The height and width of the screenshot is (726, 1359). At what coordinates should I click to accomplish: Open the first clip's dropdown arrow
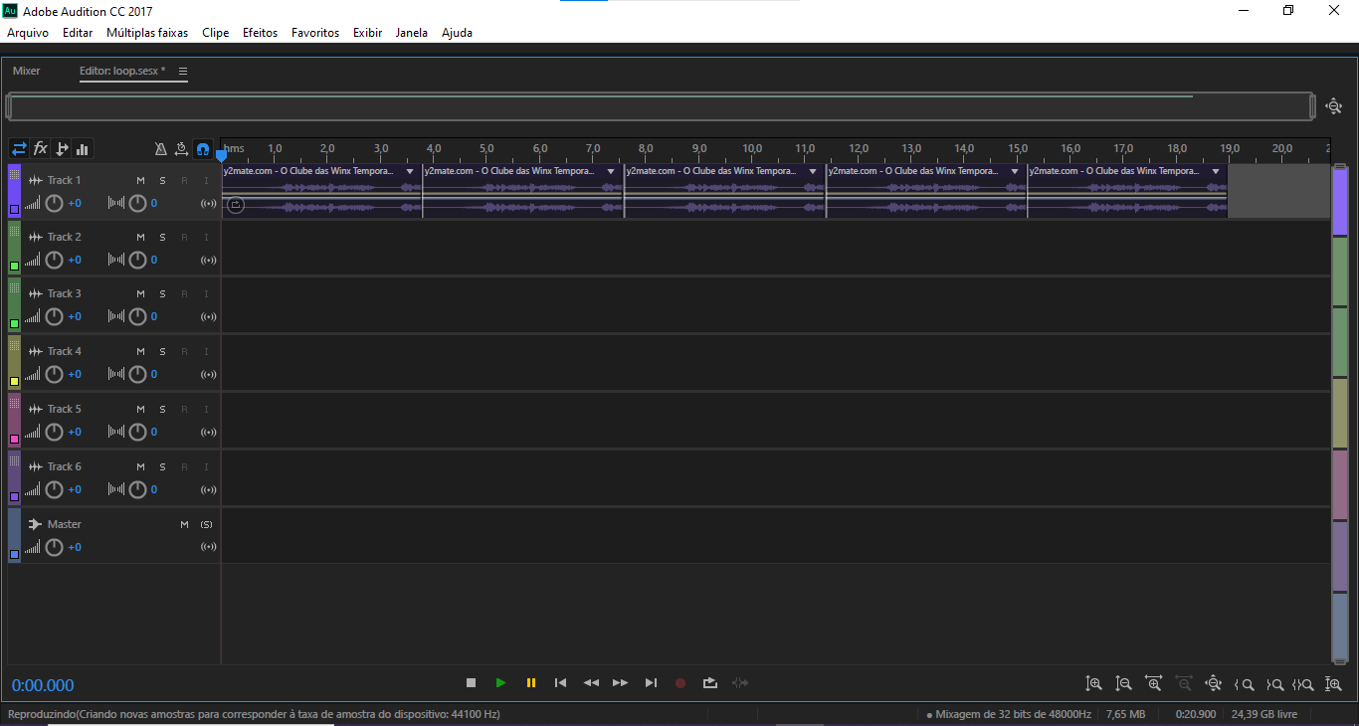410,171
